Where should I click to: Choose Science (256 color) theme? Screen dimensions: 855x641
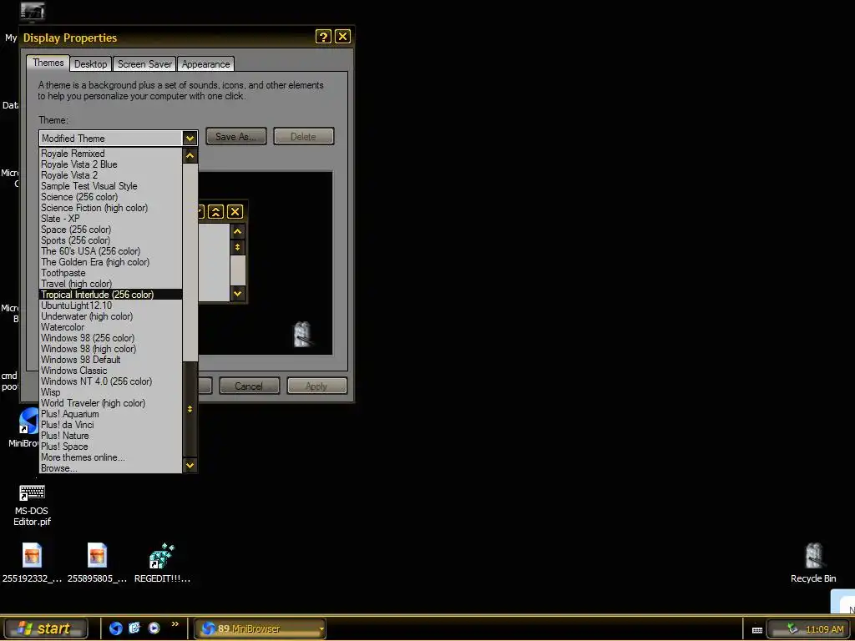pos(111,197)
